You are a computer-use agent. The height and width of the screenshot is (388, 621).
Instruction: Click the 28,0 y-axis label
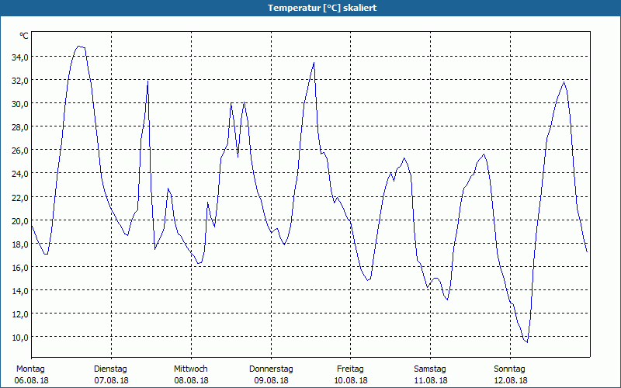click(20, 127)
